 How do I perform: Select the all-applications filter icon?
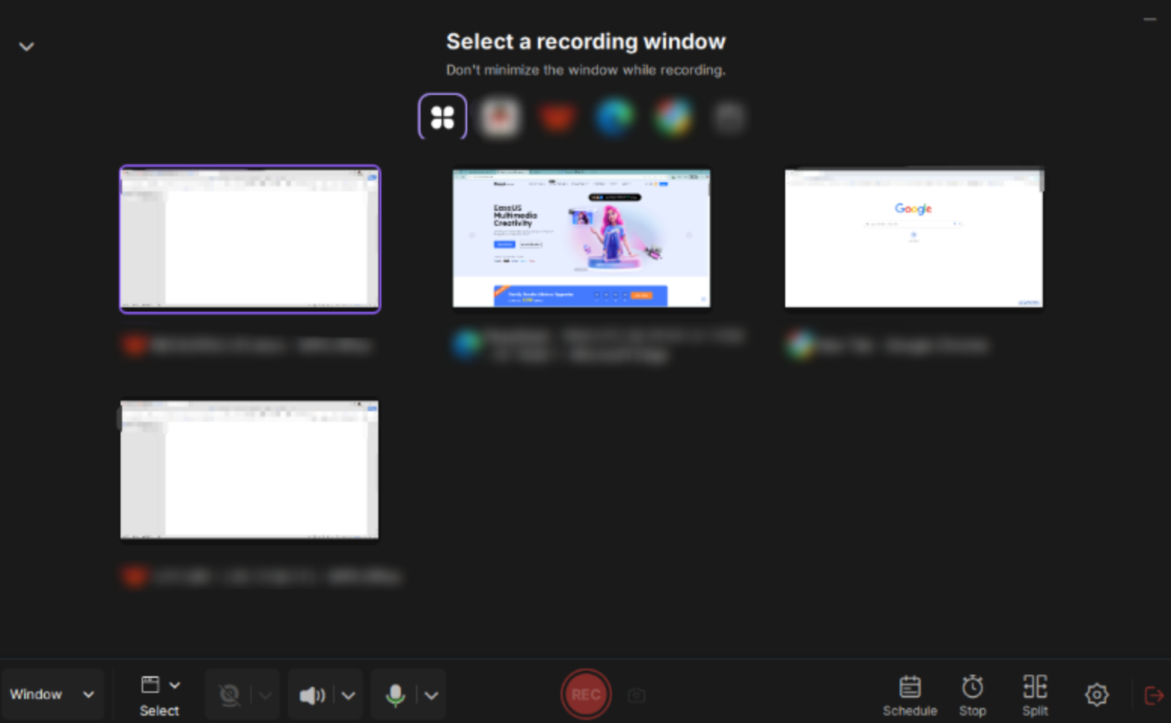click(442, 117)
